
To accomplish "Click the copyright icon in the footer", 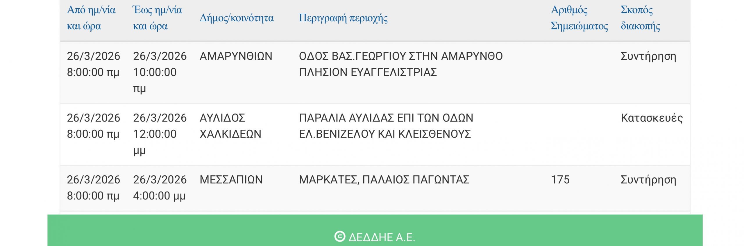I will (339, 237).
